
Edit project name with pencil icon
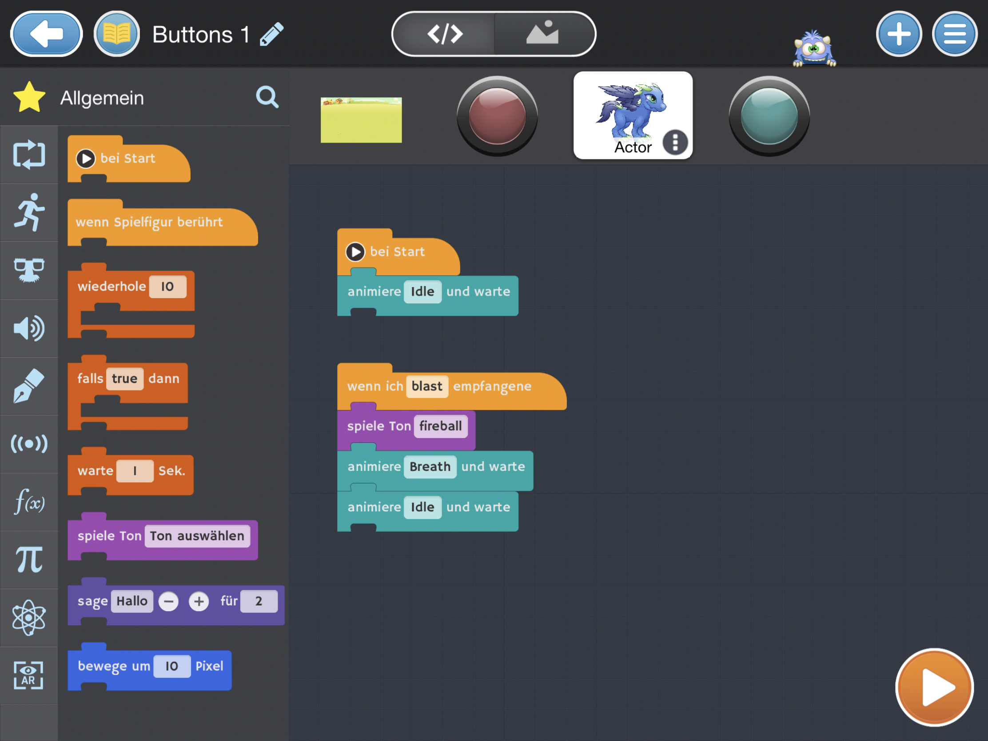coord(271,34)
